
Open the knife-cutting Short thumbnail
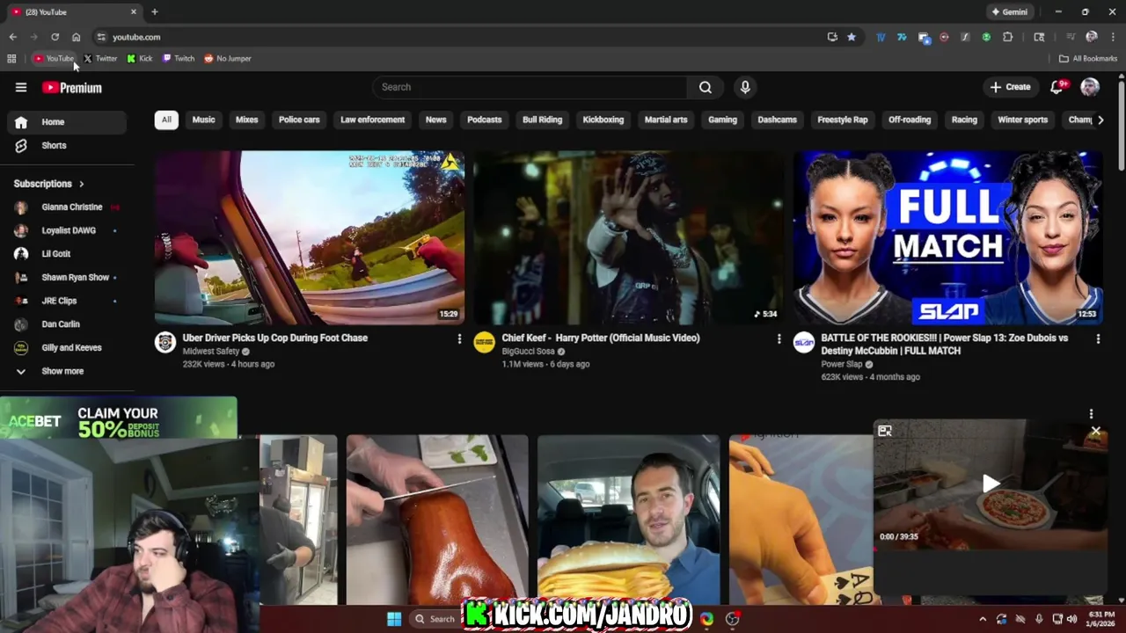pos(437,520)
